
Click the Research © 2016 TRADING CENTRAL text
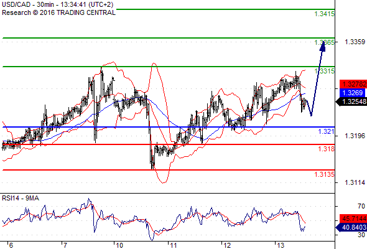point(58,12)
